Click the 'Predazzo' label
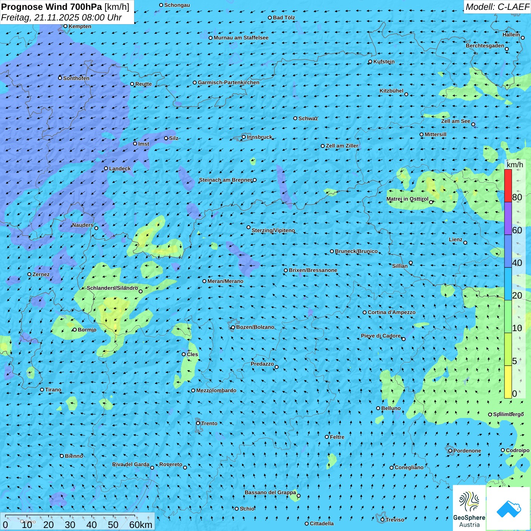Viewport: 531px width, 531px height. click(x=262, y=364)
